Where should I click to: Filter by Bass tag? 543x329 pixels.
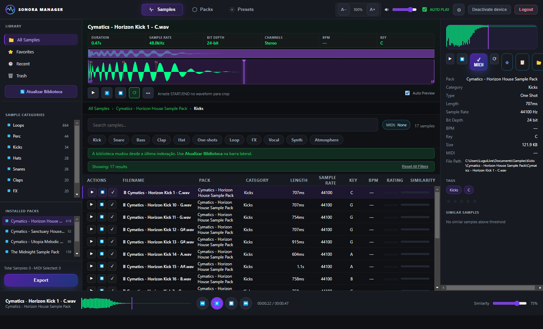141,140
